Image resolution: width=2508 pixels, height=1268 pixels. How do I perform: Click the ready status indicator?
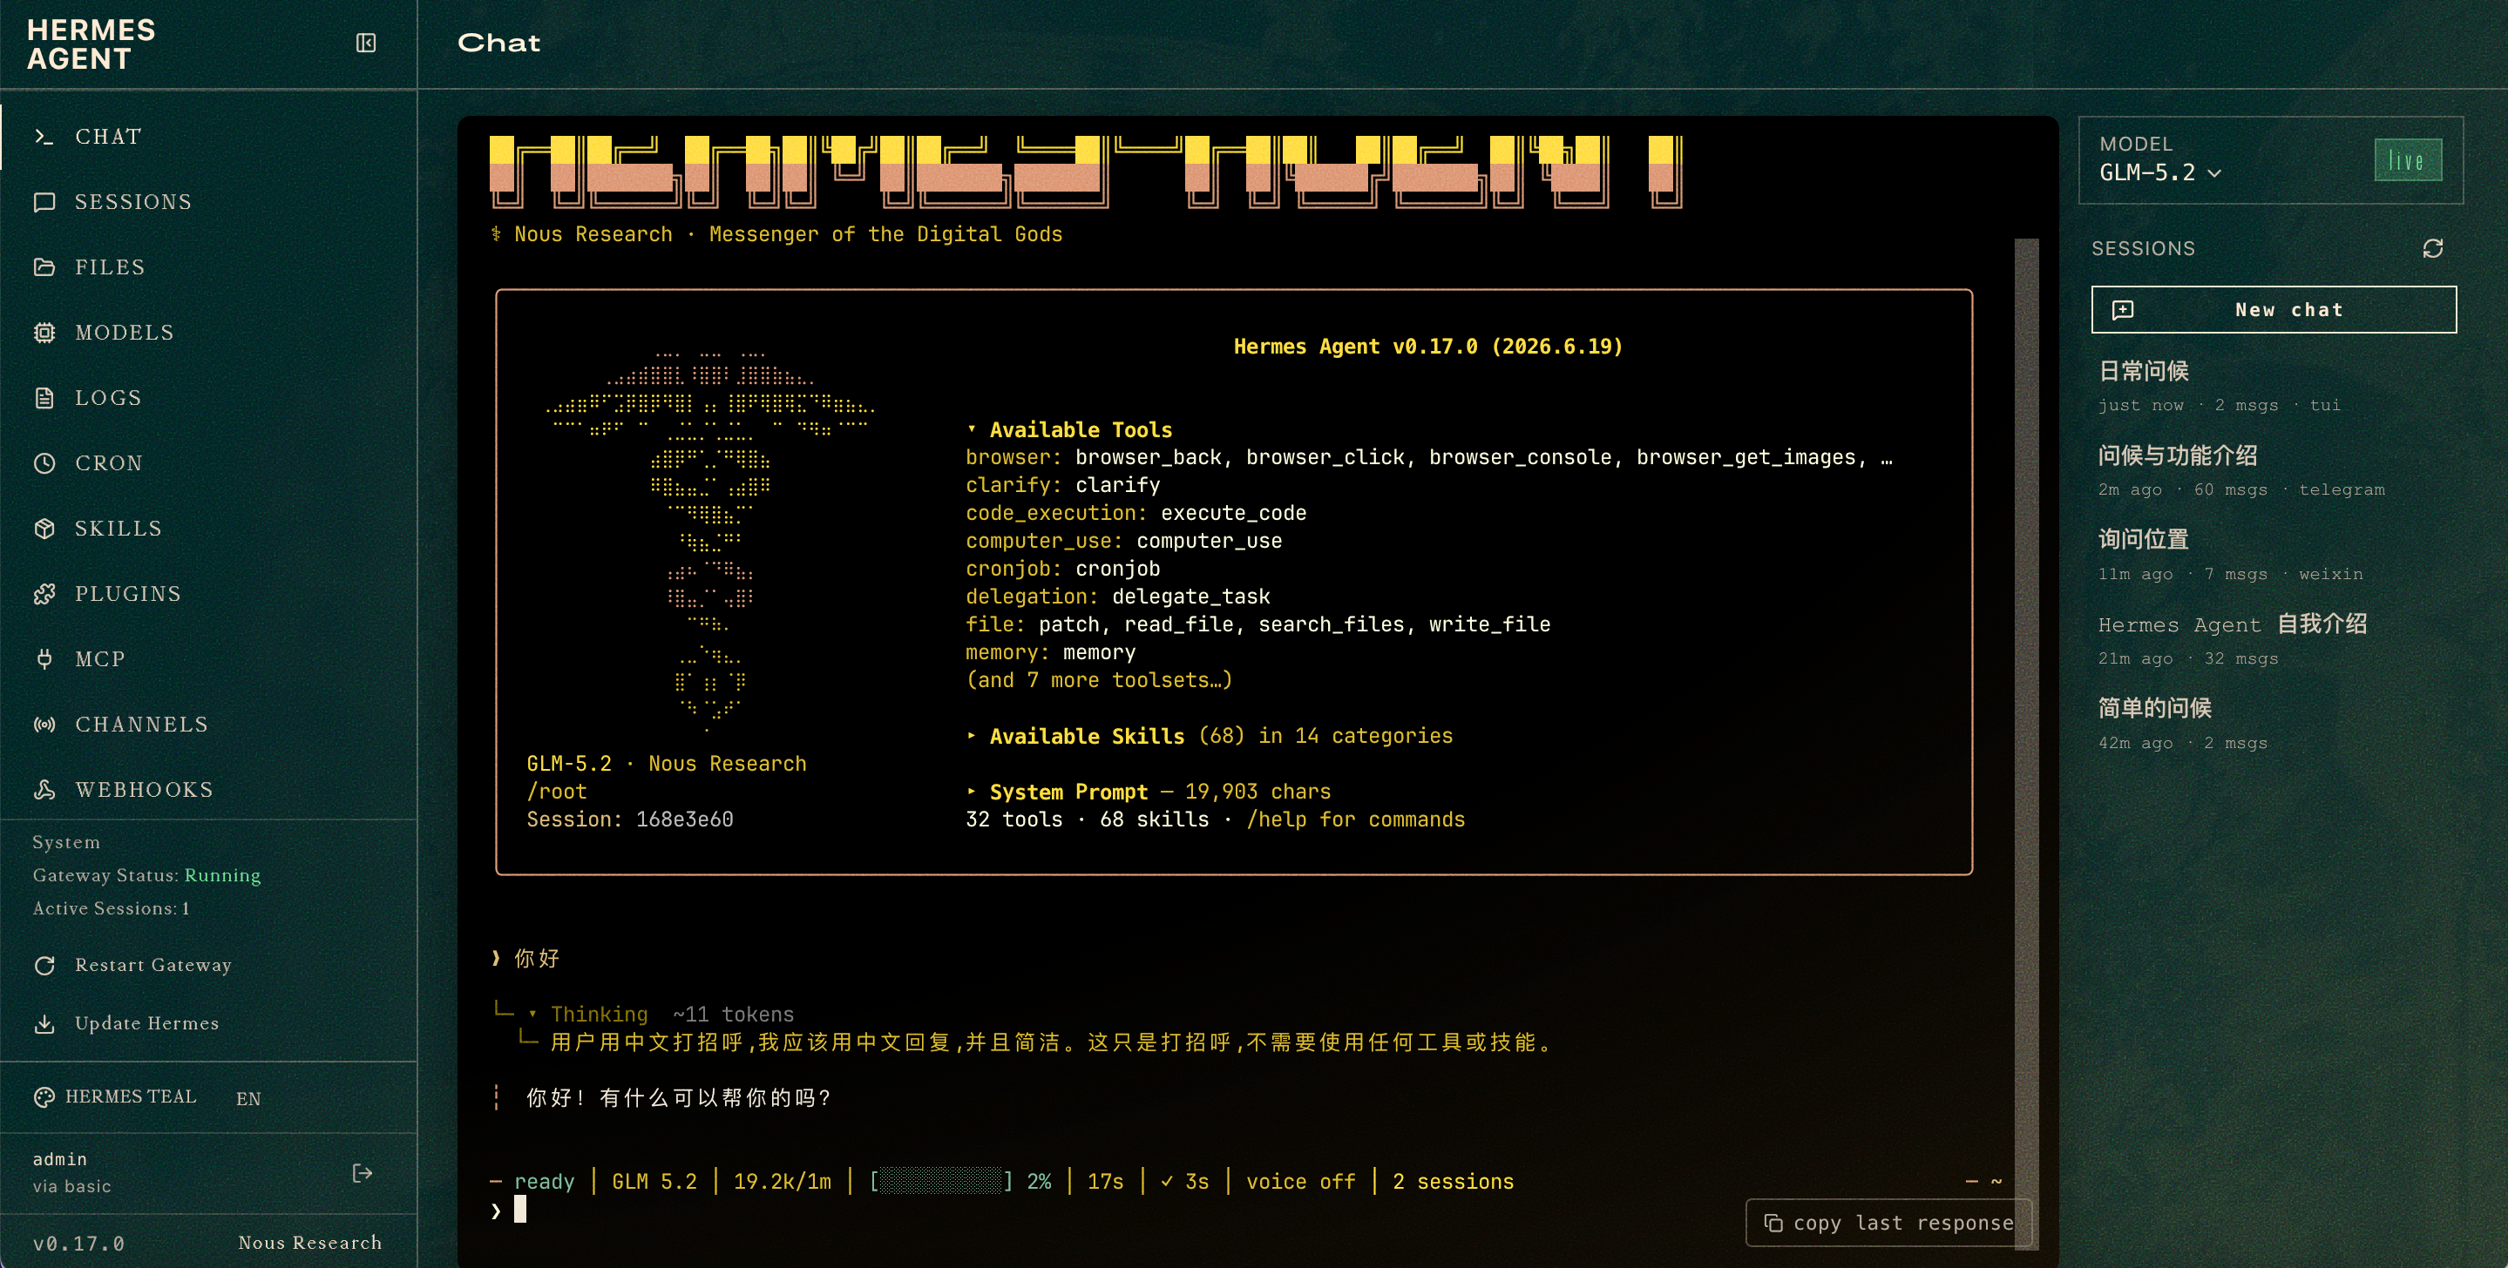click(x=545, y=1182)
